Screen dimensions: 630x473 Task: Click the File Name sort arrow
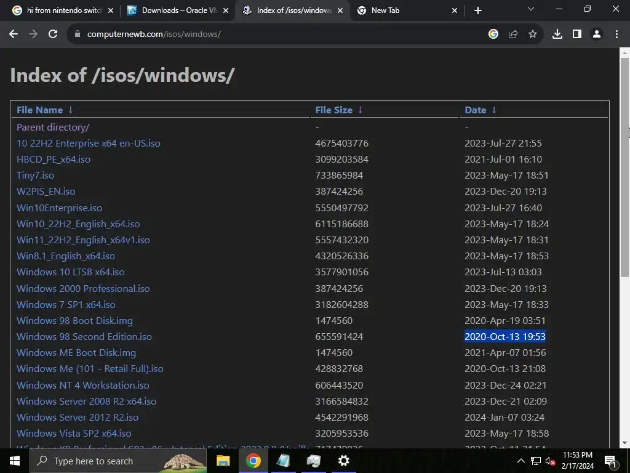click(71, 110)
